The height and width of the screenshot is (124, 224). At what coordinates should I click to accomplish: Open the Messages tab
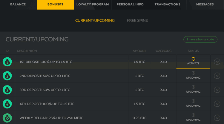205,4
